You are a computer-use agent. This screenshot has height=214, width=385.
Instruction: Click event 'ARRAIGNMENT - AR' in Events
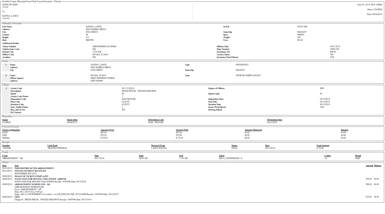[x=12, y=158]
